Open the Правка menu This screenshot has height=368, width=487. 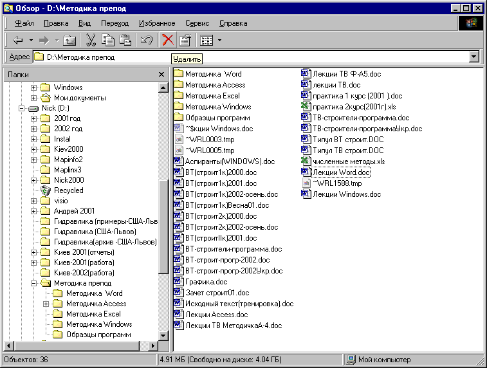(x=56, y=23)
